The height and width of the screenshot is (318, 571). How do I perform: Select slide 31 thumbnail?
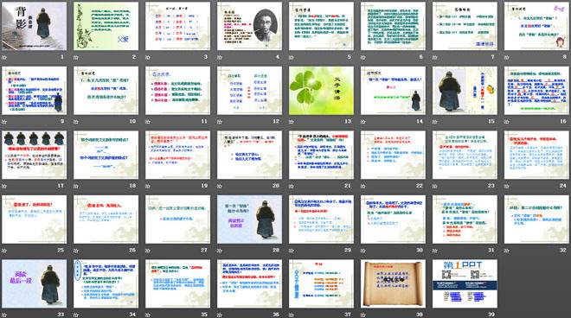465,219
